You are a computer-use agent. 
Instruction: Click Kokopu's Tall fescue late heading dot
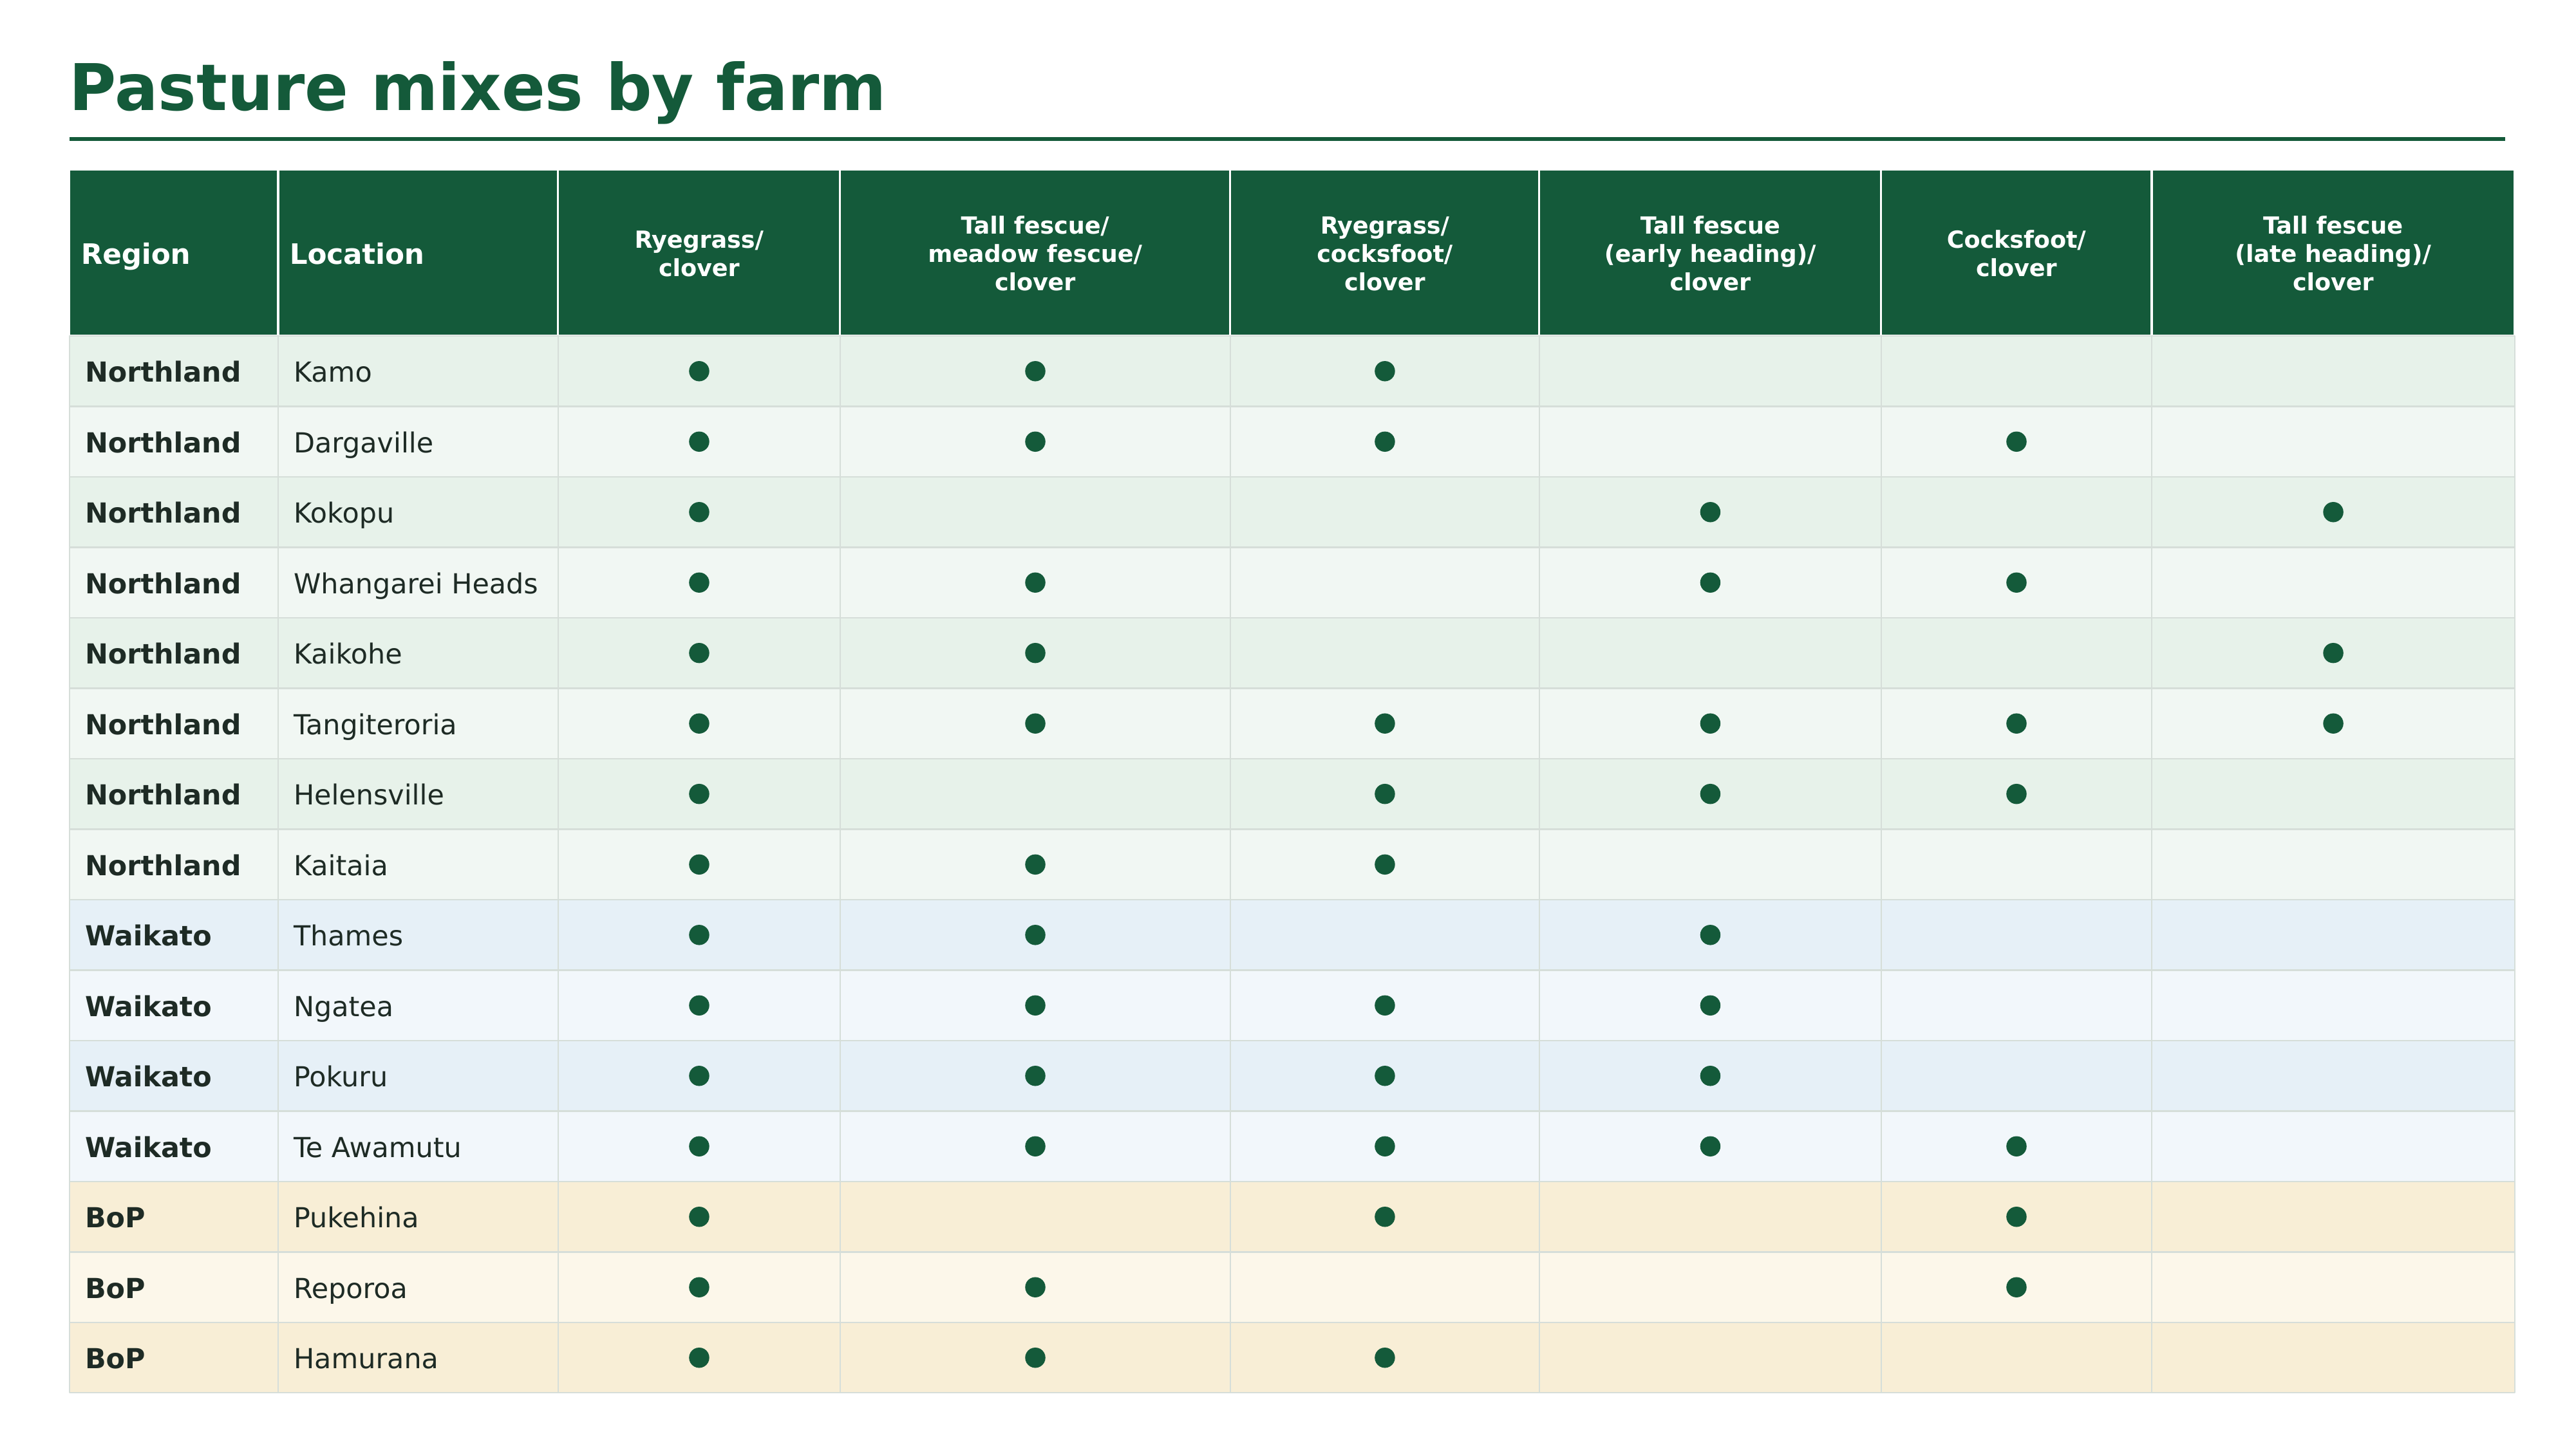tap(2332, 513)
